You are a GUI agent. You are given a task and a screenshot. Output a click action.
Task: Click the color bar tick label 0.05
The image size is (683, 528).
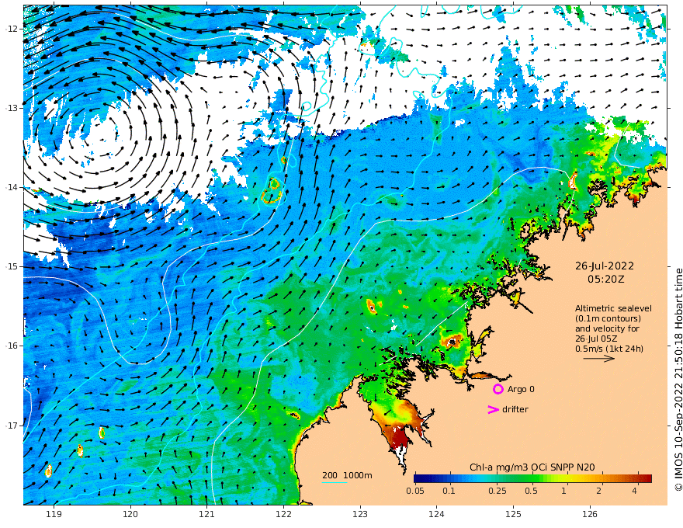(415, 491)
